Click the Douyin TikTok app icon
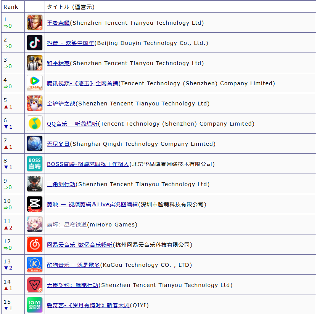 coord(35,43)
